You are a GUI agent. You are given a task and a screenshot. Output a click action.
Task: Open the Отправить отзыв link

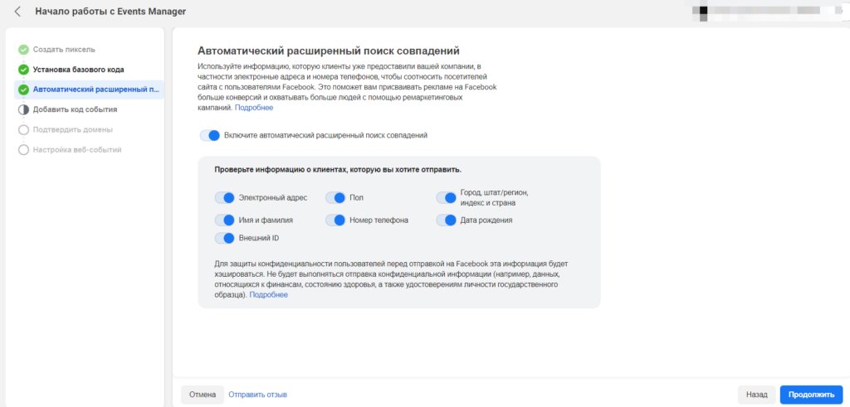pyautogui.click(x=257, y=395)
